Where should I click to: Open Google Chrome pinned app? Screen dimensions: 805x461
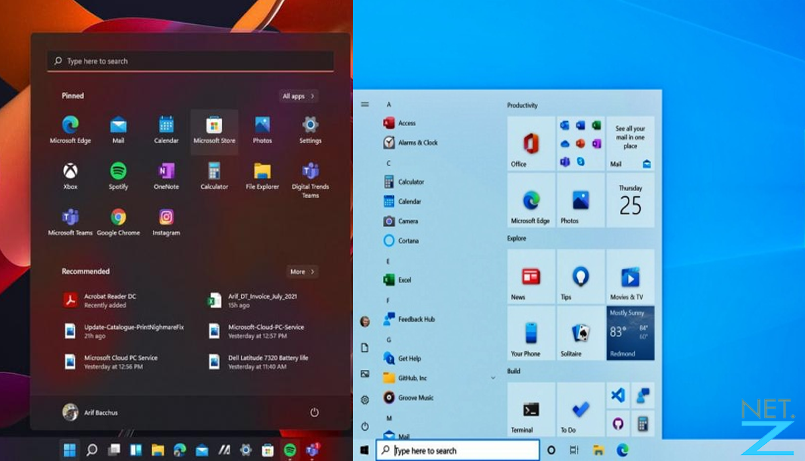pos(119,222)
